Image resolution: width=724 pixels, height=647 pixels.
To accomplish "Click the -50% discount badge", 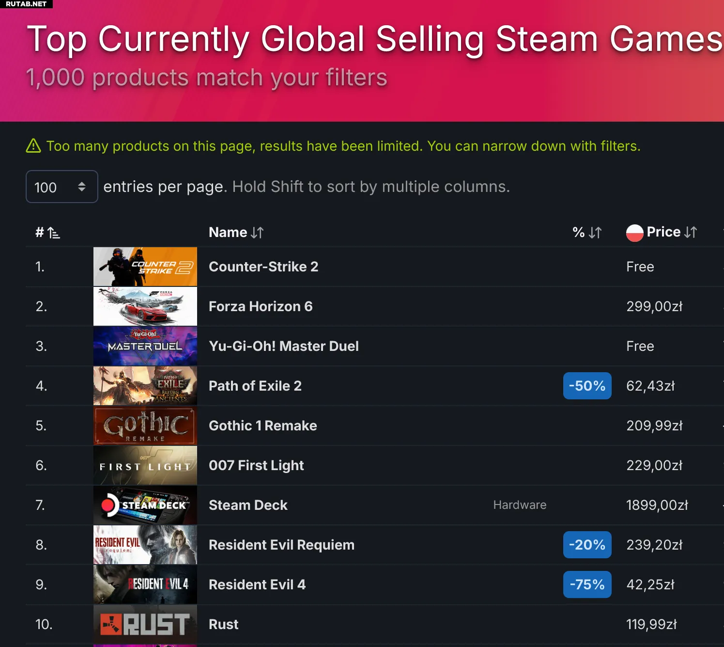I will (x=587, y=386).
